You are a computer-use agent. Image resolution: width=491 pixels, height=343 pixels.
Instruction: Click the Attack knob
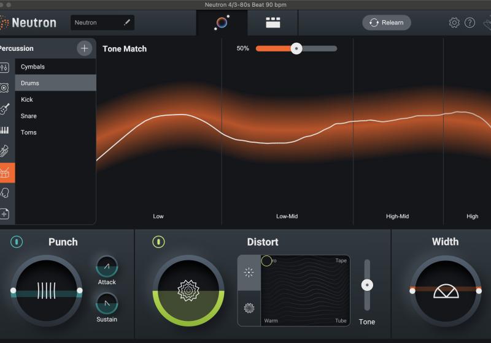[x=107, y=266]
